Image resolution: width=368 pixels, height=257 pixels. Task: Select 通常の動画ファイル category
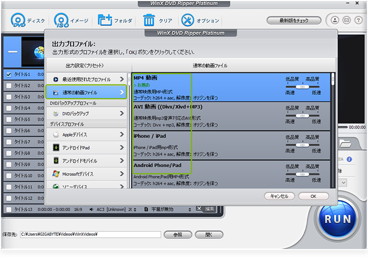pos(86,93)
